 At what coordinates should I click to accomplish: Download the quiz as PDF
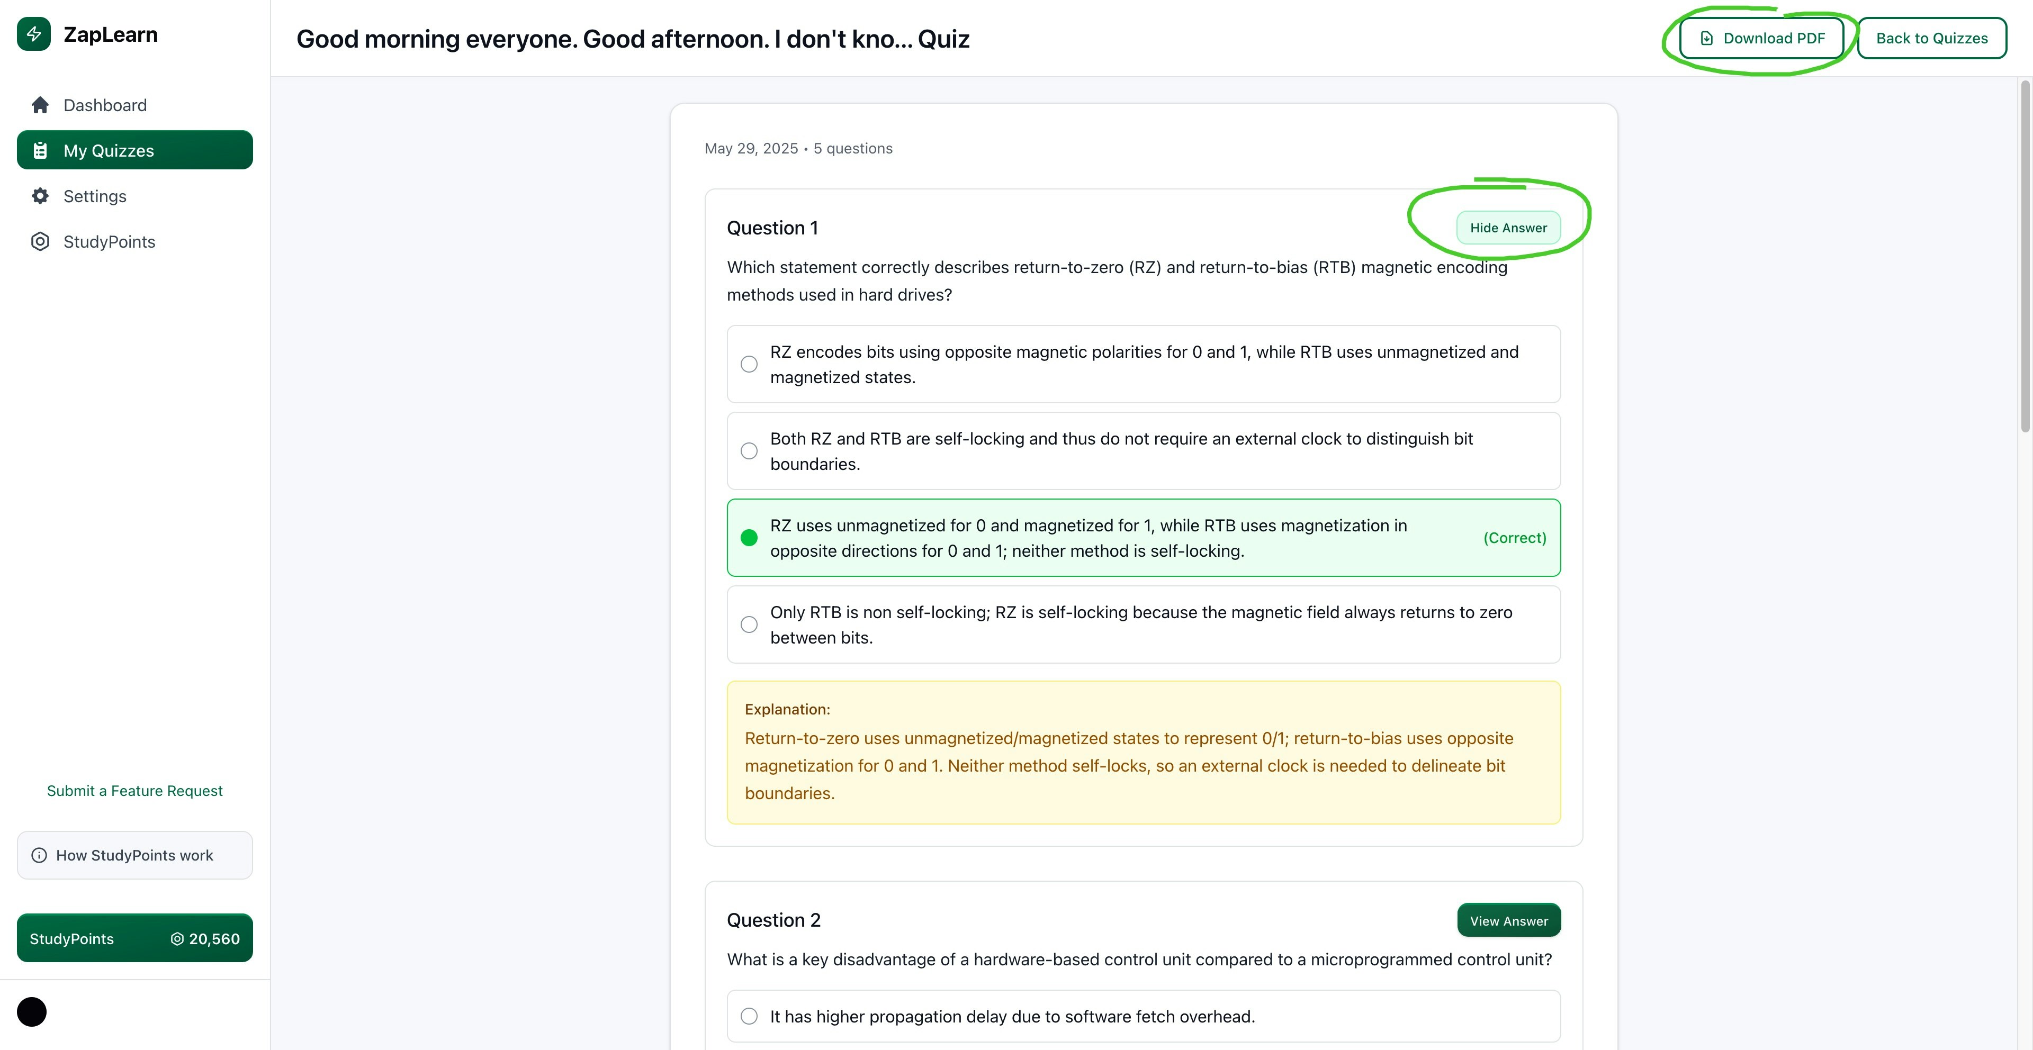click(1761, 38)
